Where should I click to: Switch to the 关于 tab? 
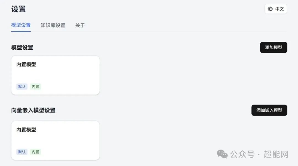click(x=80, y=25)
